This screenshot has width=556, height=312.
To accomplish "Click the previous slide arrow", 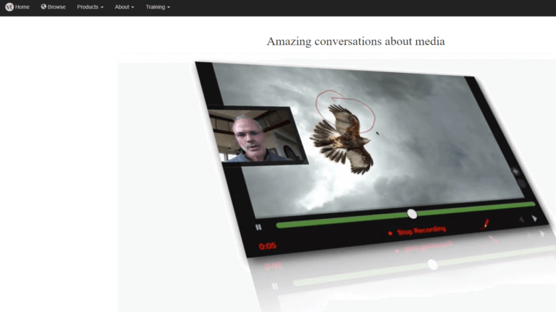I will pyautogui.click(x=520, y=219).
